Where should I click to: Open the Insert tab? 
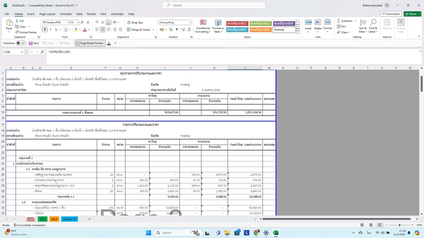click(x=31, y=14)
